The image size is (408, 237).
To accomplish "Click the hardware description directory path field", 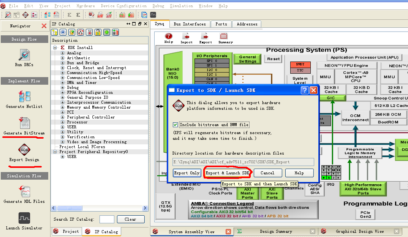I will click(x=243, y=162).
